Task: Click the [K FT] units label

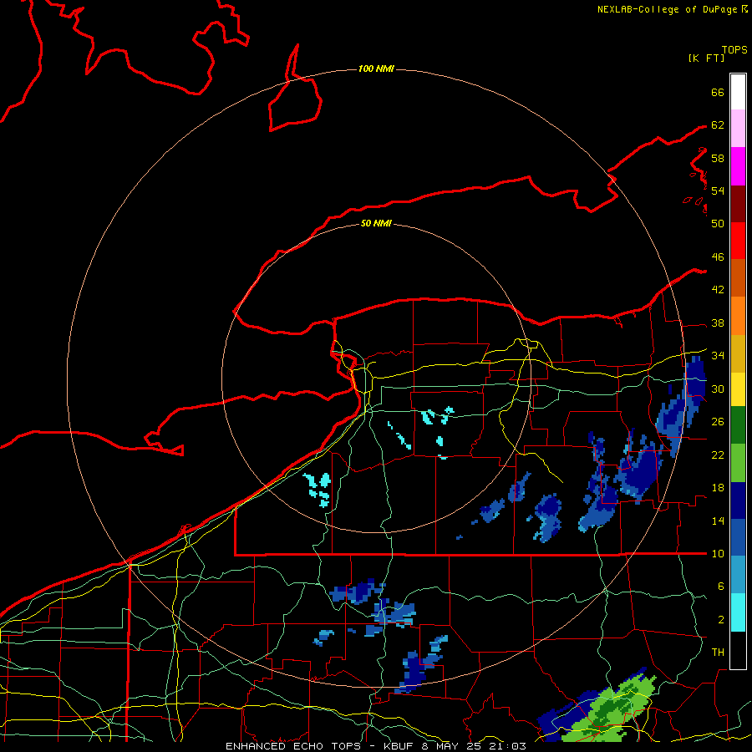Action: 706,58
